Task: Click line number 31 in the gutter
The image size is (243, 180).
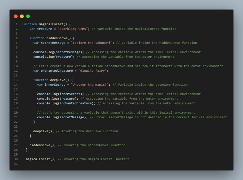Action: point(16,164)
